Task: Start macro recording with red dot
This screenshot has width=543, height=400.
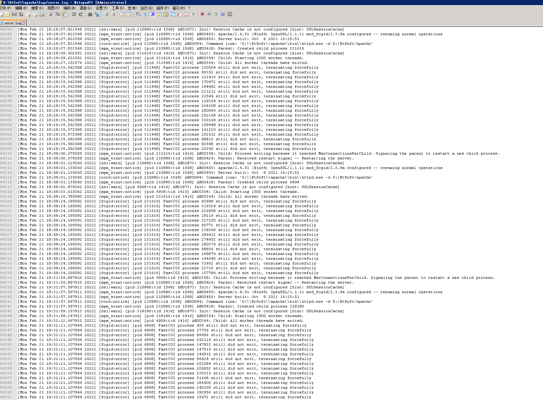Action: point(203,14)
